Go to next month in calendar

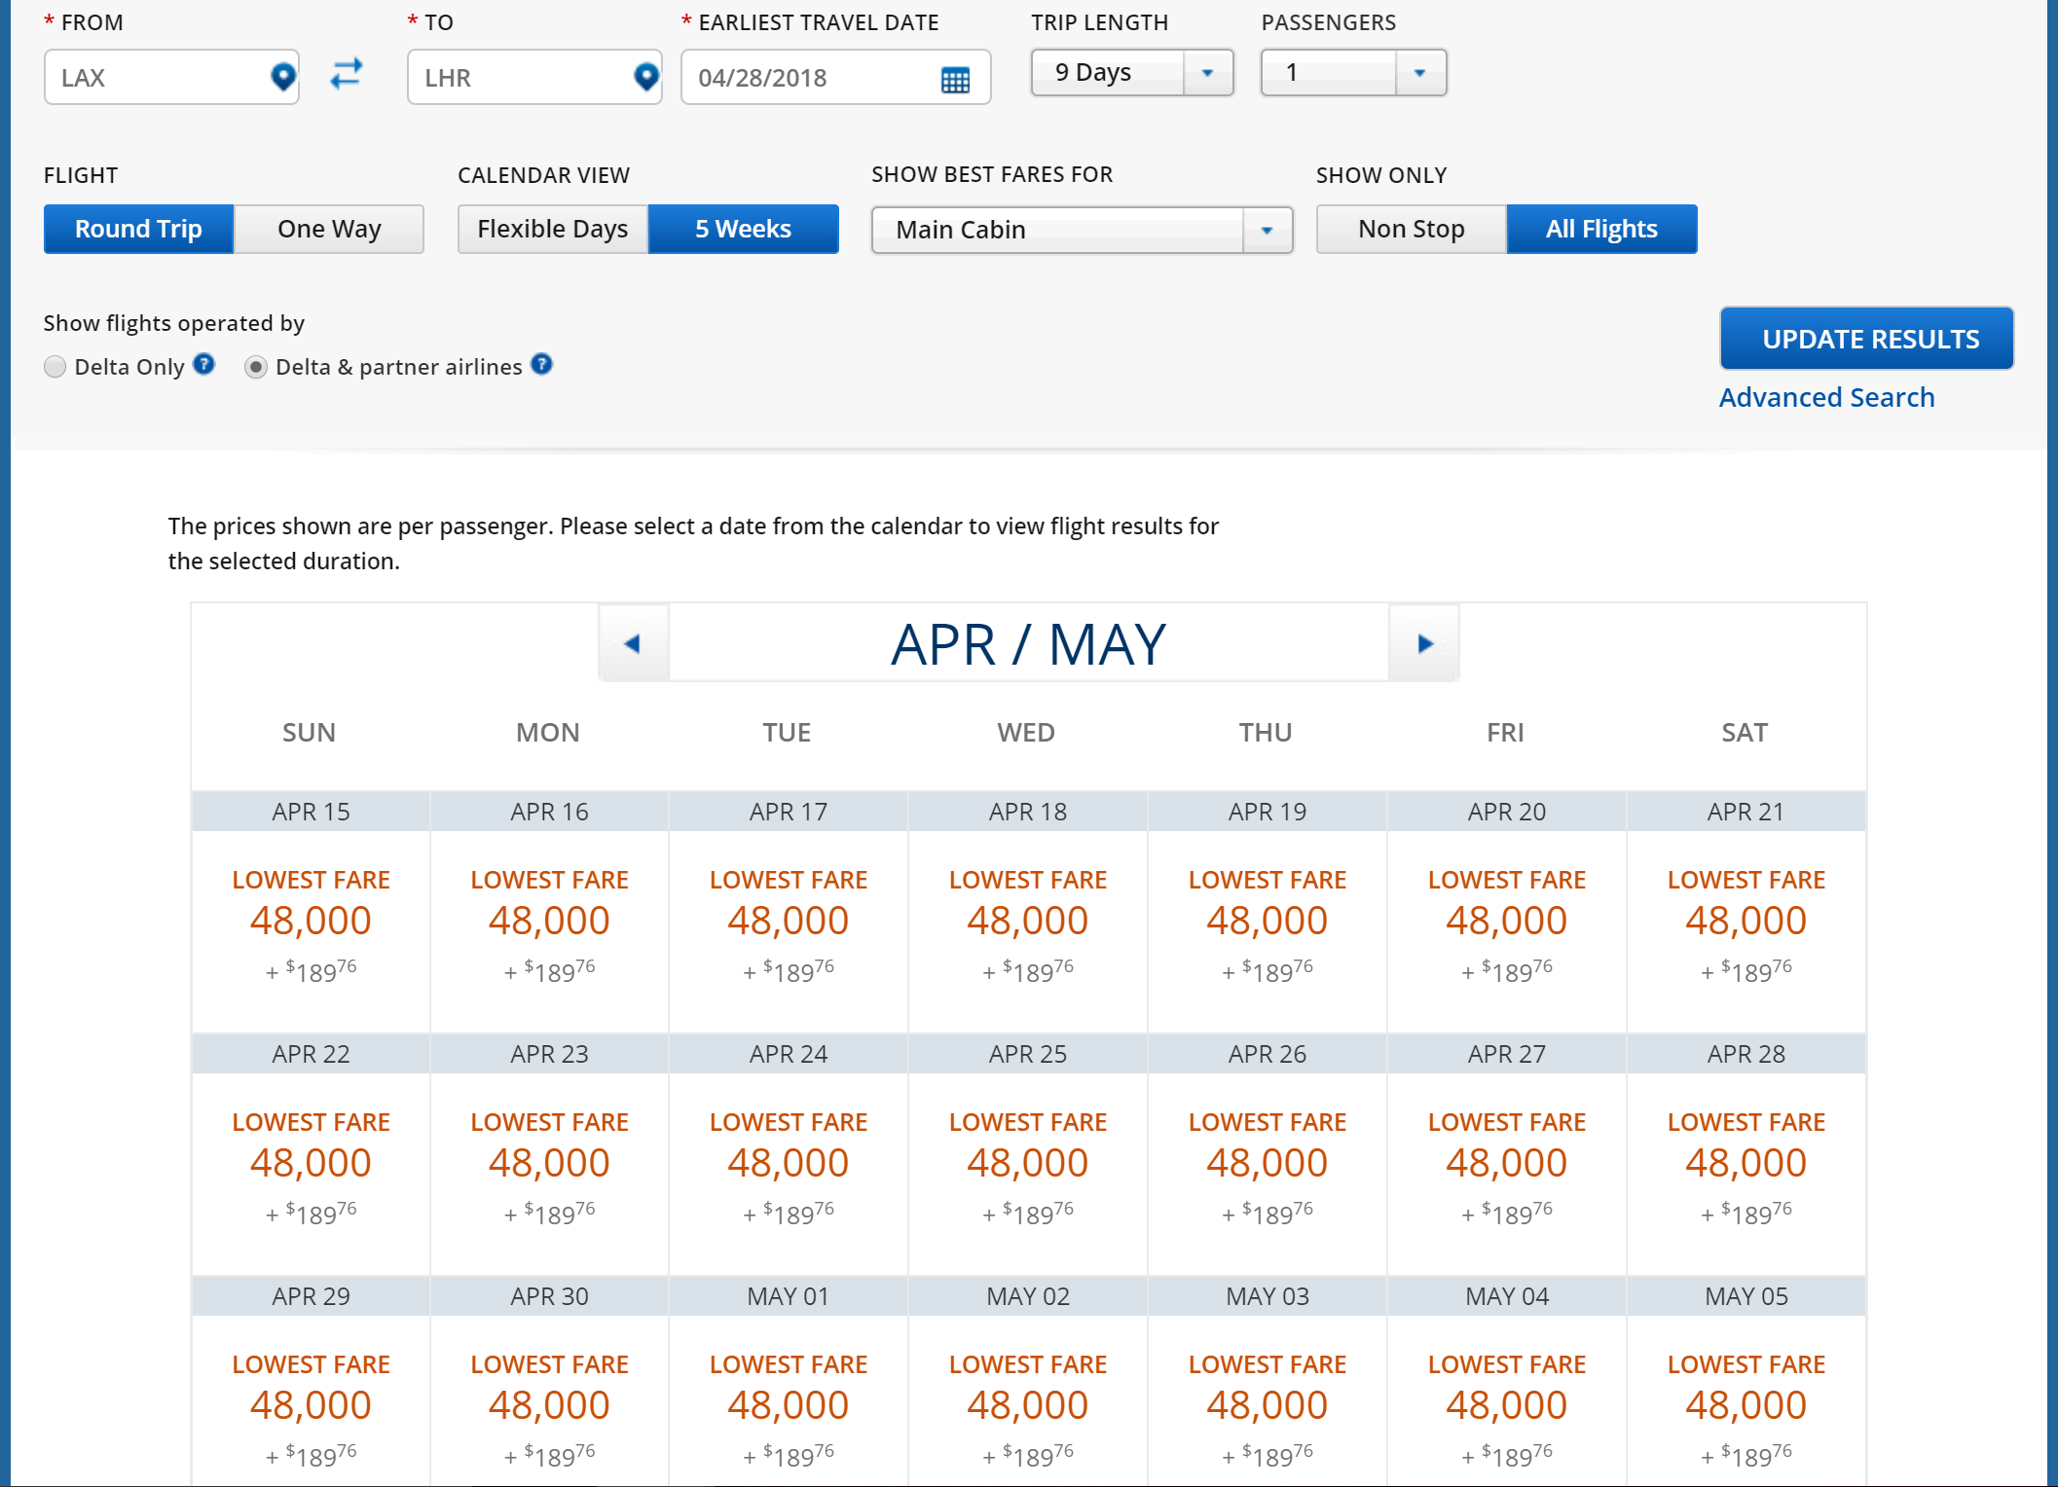point(1424,643)
